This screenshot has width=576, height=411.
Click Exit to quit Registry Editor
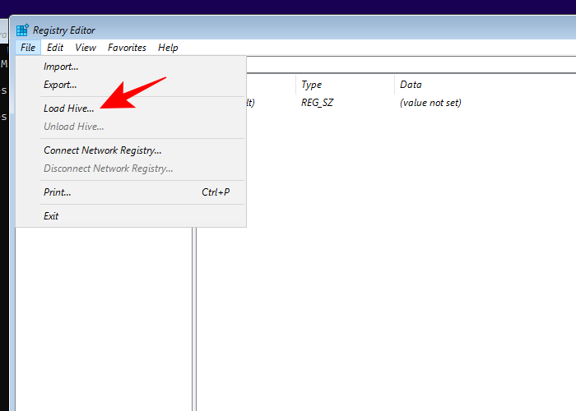coord(51,216)
